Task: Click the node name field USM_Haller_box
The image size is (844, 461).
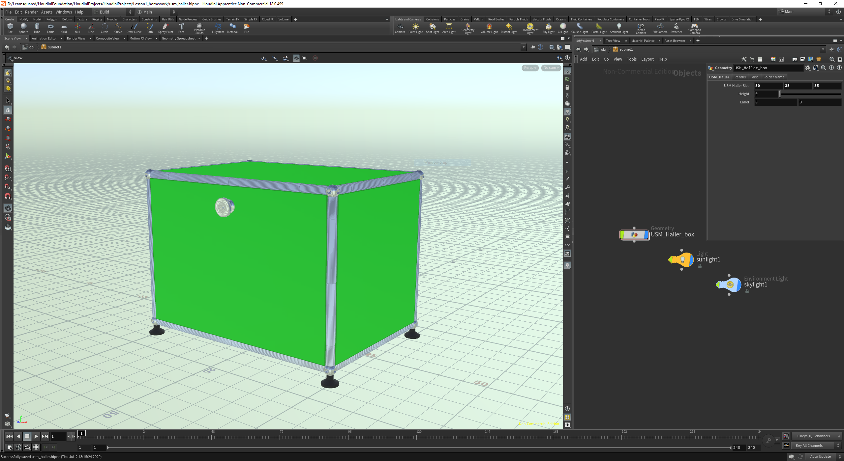Action: [768, 68]
